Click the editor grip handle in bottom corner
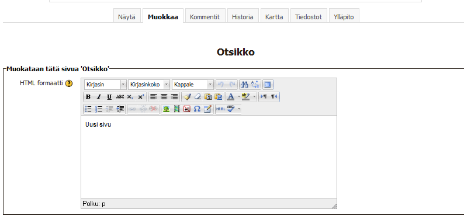Viewport: 464px width, 223px height. point(334,206)
